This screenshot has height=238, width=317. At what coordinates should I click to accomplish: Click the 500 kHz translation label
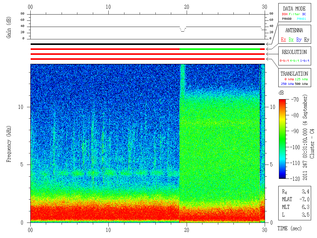click(301, 84)
